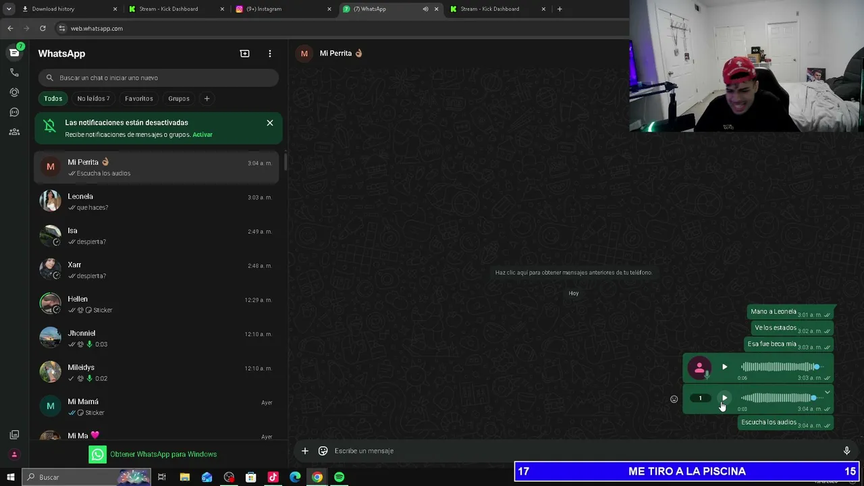Select the Todos filter chip
Screen dimensions: 864x486
point(53,99)
